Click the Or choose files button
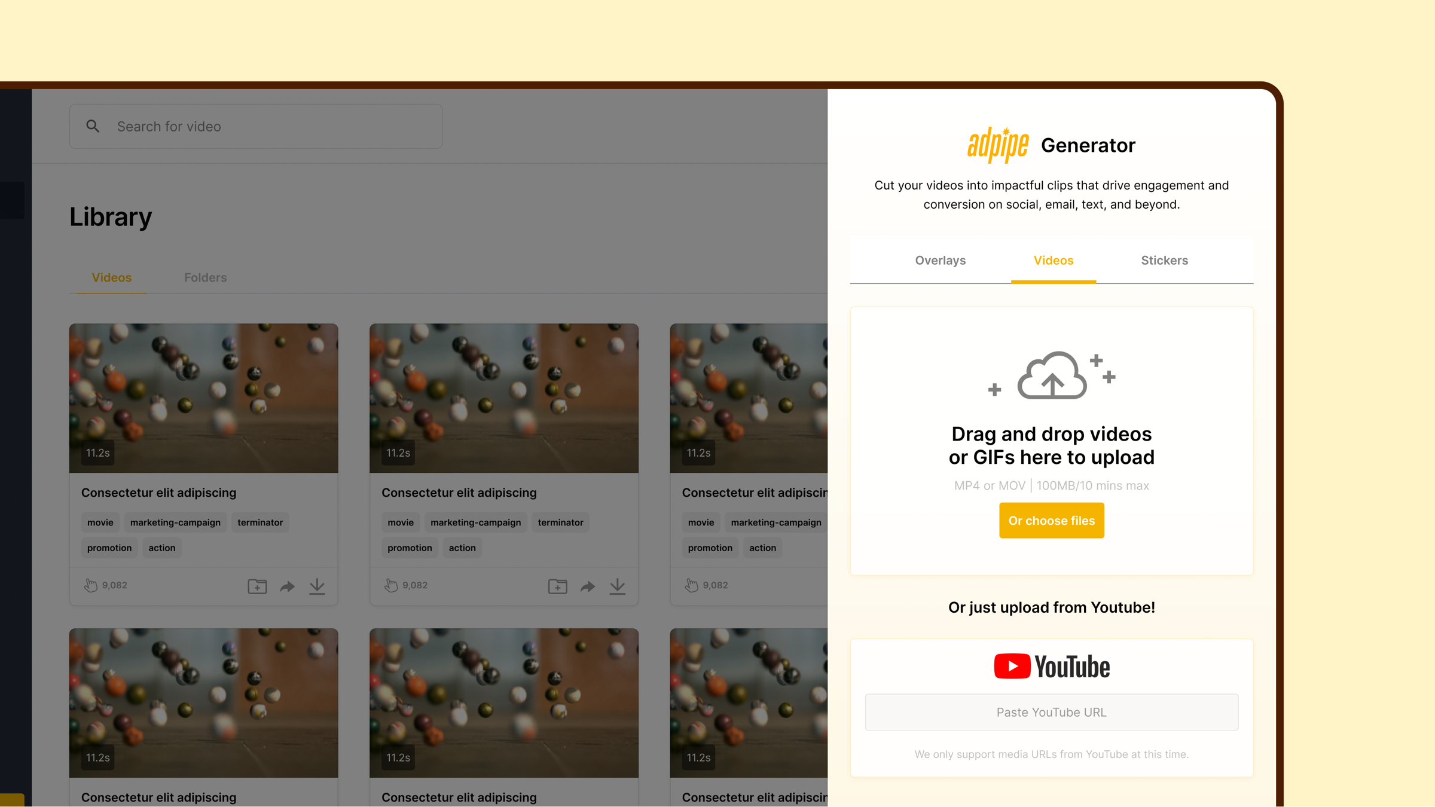Image resolution: width=1435 pixels, height=807 pixels. pos(1051,520)
